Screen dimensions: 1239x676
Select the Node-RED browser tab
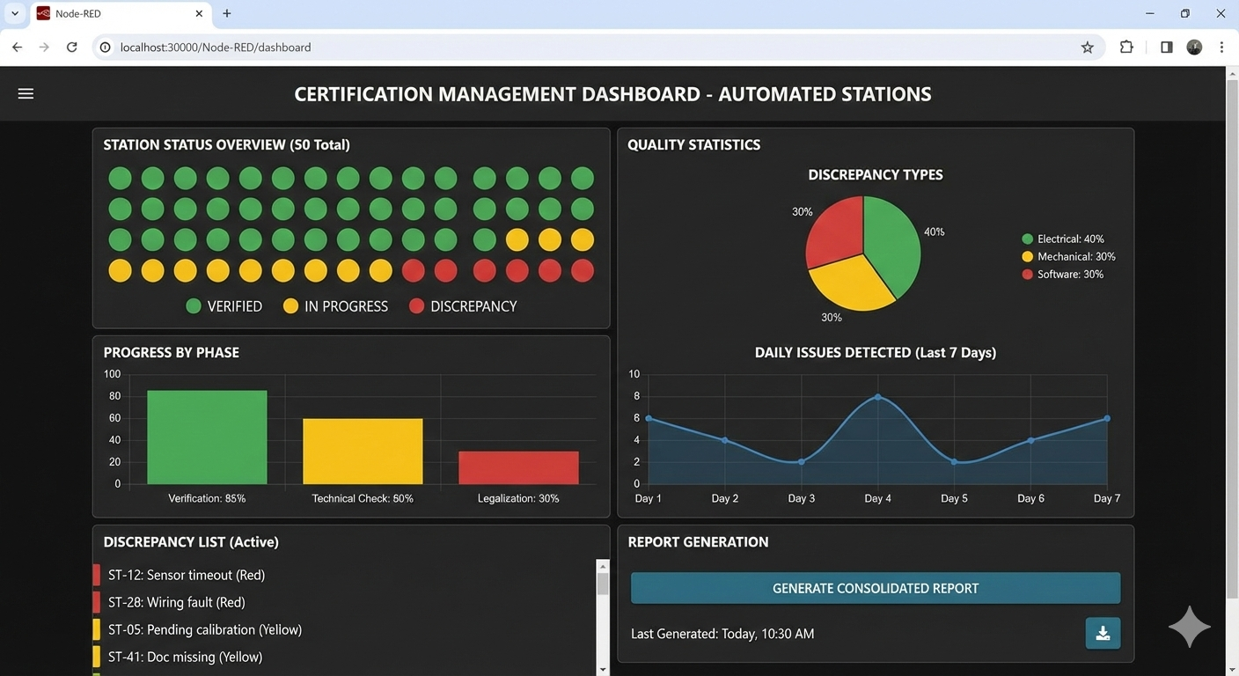tap(120, 14)
